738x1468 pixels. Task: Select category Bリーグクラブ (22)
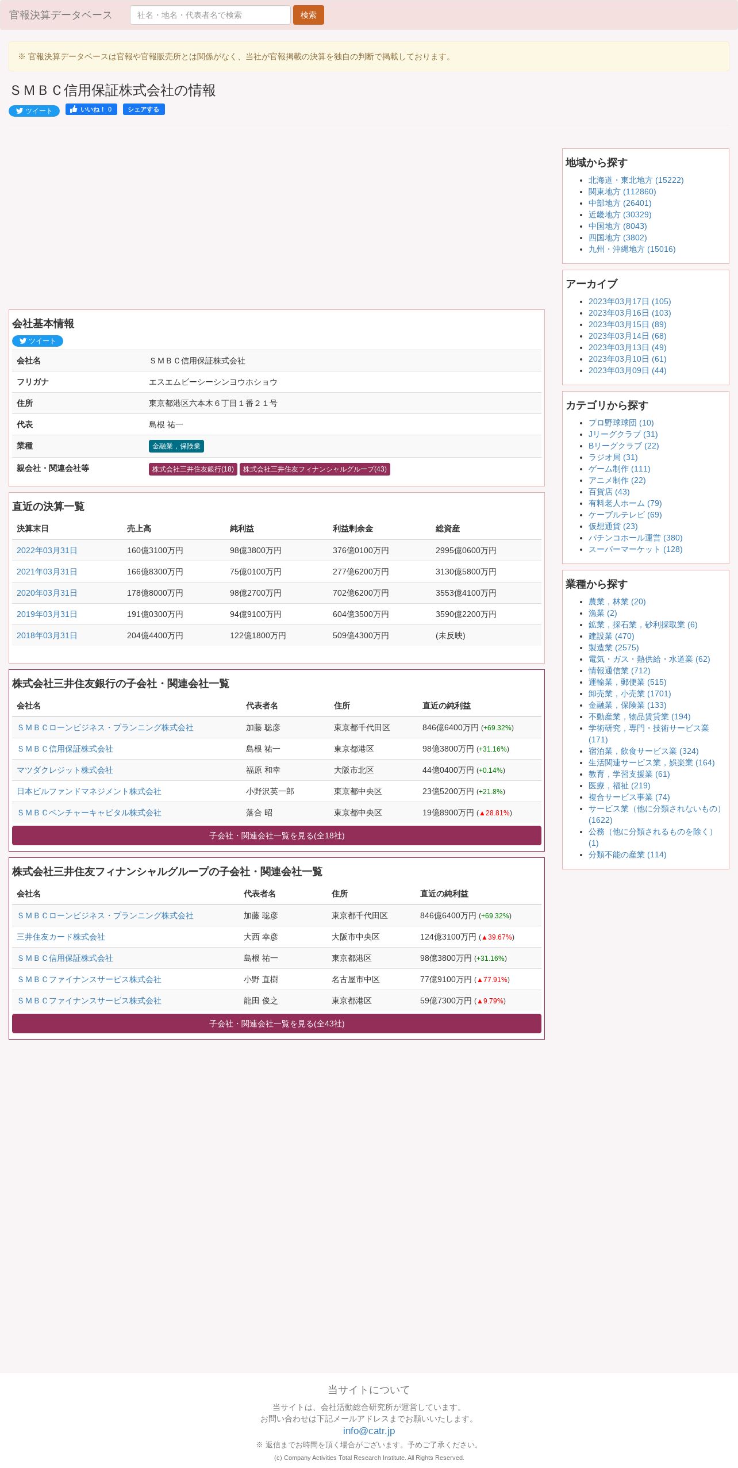(x=624, y=446)
